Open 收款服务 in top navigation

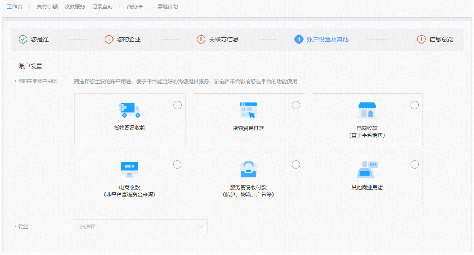point(75,7)
